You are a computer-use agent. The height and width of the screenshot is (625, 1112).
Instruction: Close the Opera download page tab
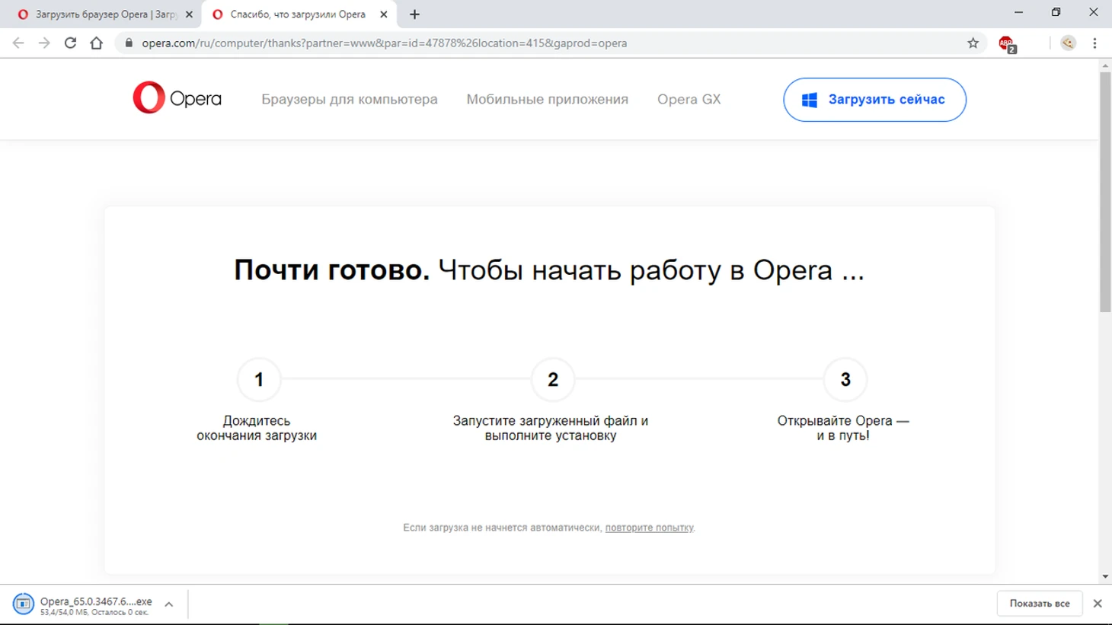(189, 14)
